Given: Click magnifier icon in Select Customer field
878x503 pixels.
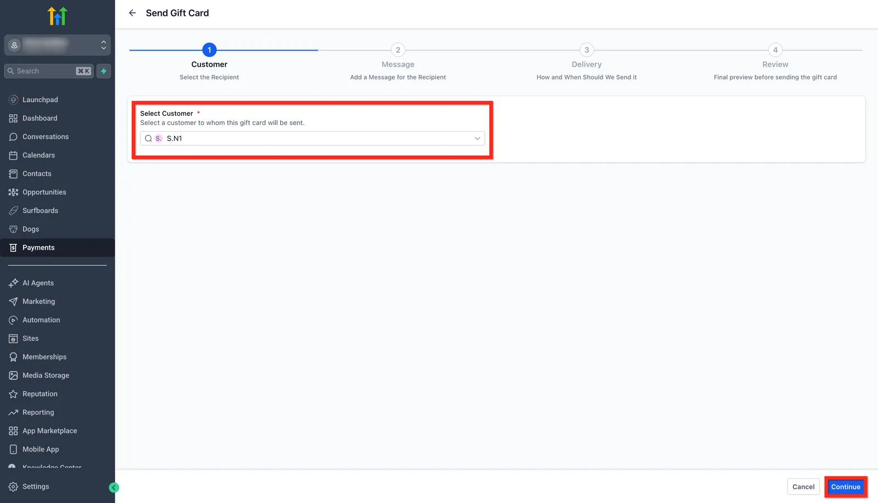Looking at the screenshot, I should (148, 139).
